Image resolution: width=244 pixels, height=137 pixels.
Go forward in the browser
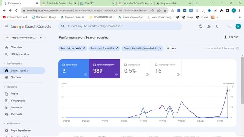(10, 11)
